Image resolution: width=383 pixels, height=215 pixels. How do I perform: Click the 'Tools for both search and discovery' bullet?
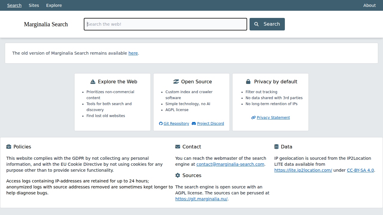coord(109,107)
